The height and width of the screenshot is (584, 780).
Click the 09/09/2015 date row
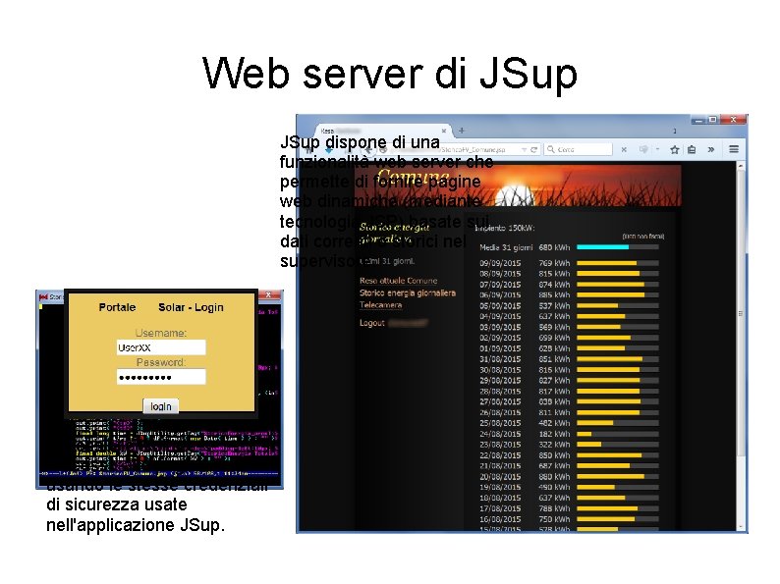tap(500, 263)
